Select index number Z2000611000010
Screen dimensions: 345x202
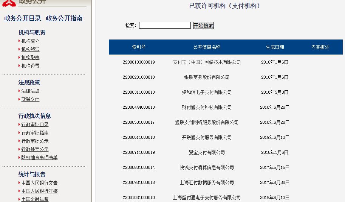(139, 137)
